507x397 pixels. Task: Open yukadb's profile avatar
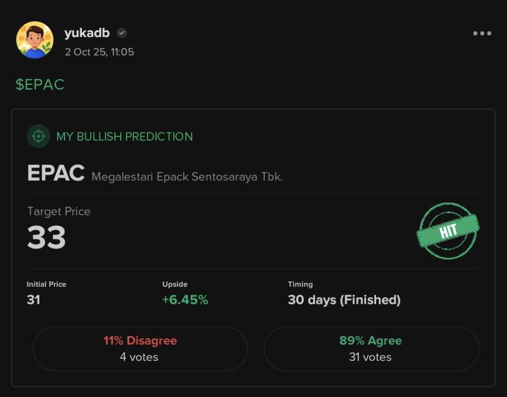click(x=35, y=40)
